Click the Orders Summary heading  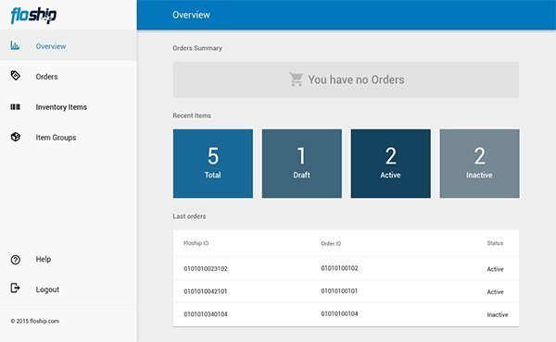click(x=197, y=48)
